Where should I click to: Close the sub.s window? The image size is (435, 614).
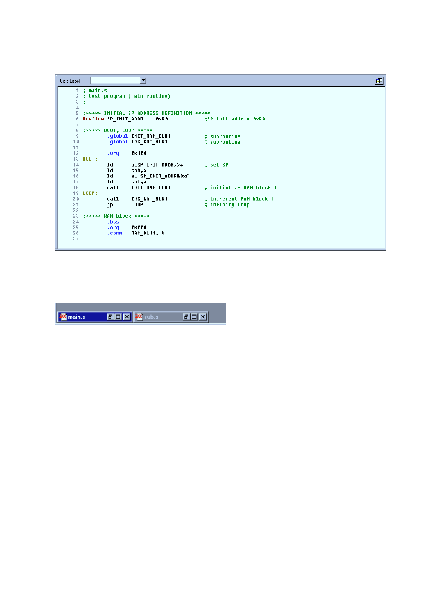(203, 317)
